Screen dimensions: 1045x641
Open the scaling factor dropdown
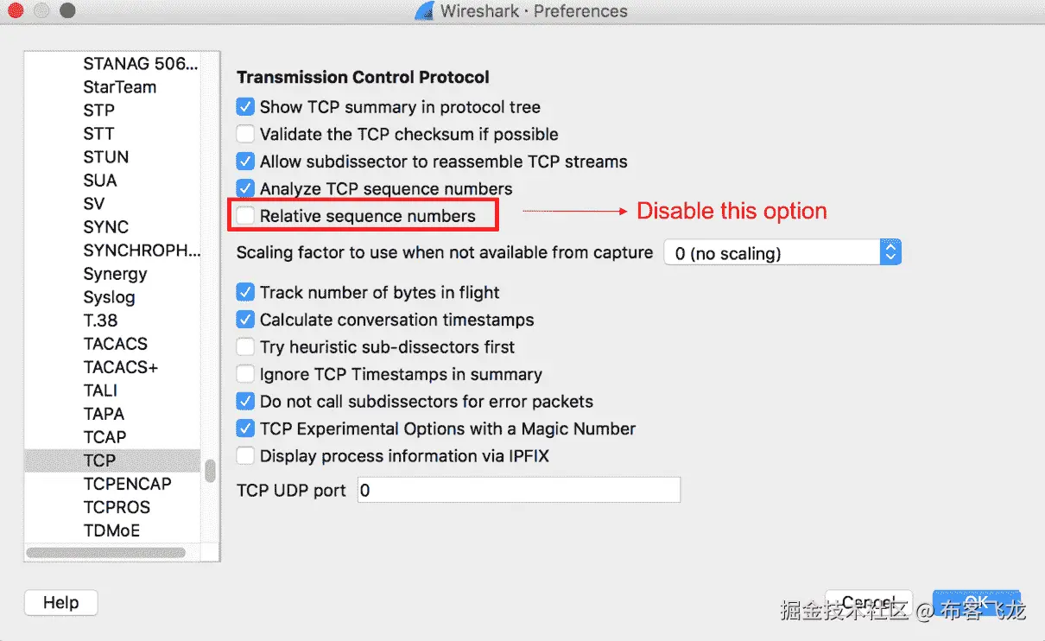point(782,253)
